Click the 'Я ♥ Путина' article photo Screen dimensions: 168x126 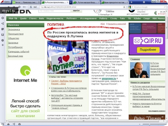point(68,57)
